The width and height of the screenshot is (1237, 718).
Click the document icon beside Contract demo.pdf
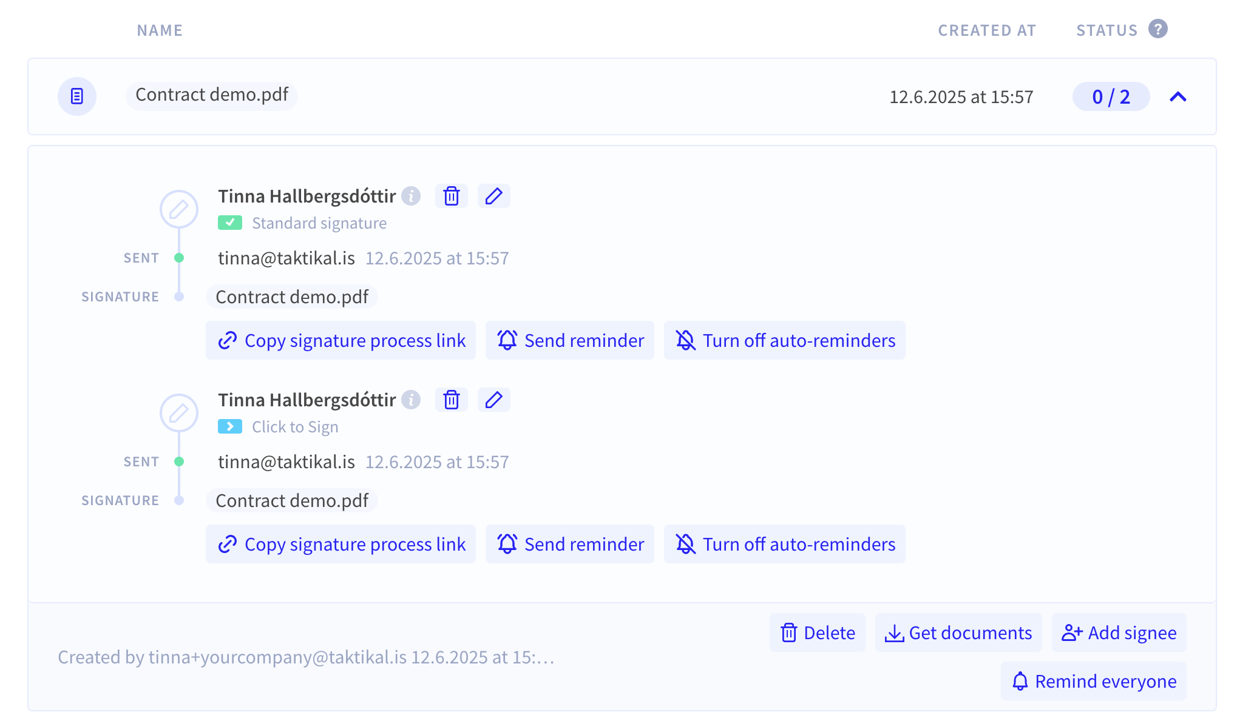click(77, 96)
